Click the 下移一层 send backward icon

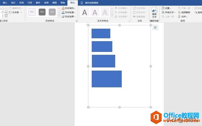click(179, 8)
